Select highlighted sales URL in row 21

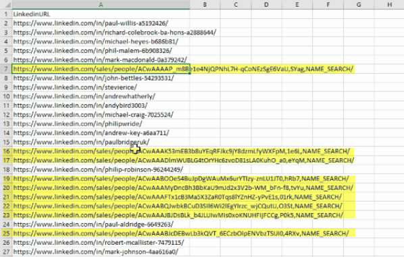point(101,197)
